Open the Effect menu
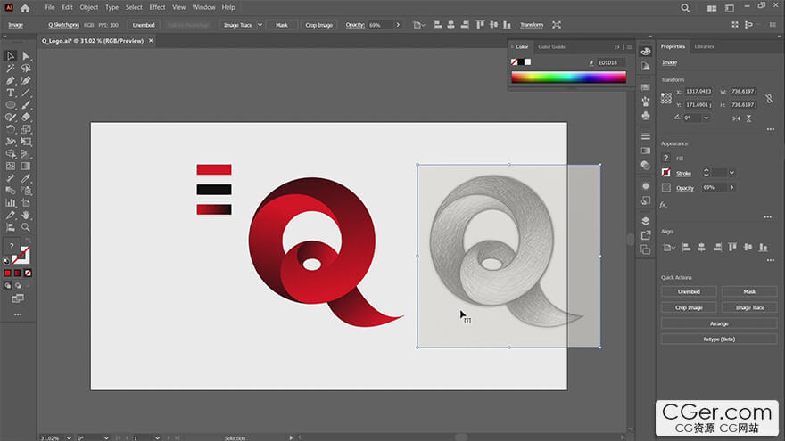Viewport: 785px width, 441px height. tap(157, 7)
